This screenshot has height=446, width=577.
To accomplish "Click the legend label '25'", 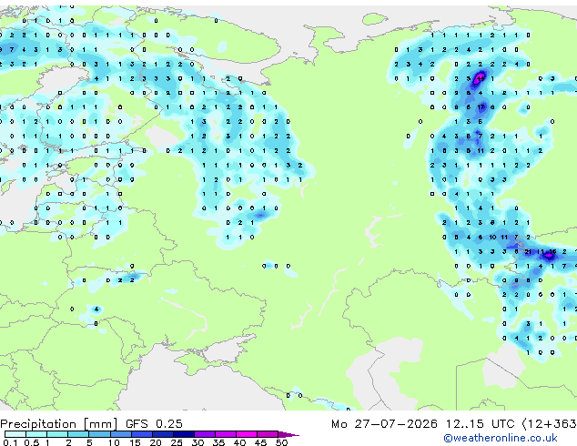I will 177,442.
